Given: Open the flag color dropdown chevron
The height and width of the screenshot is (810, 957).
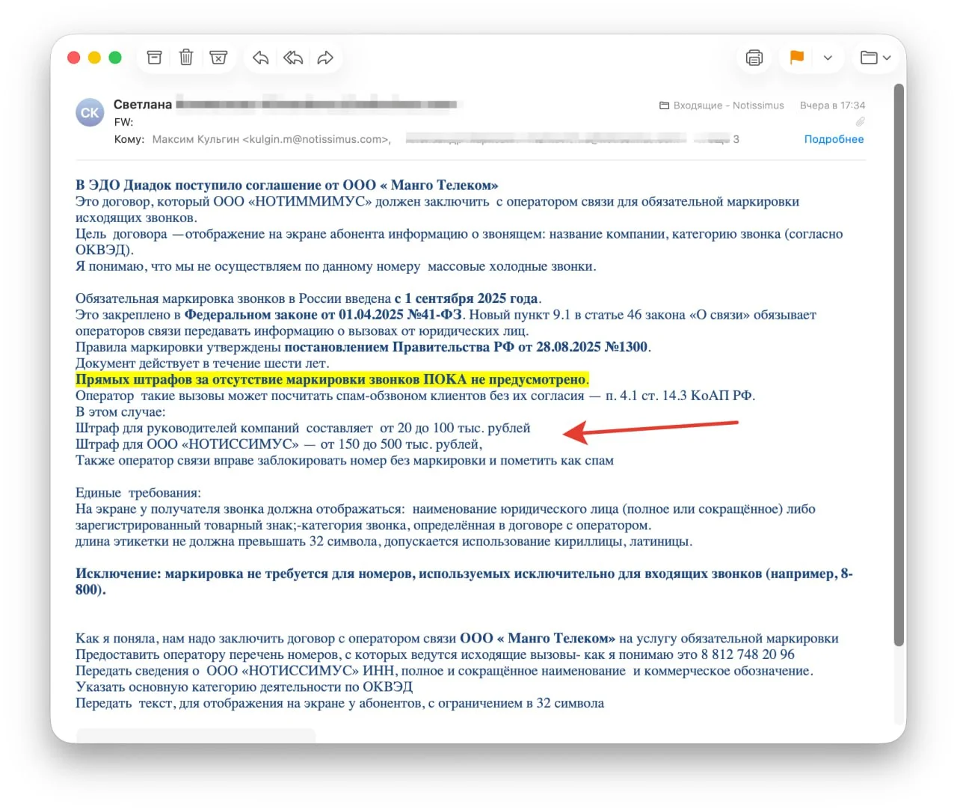Looking at the screenshot, I should (828, 58).
